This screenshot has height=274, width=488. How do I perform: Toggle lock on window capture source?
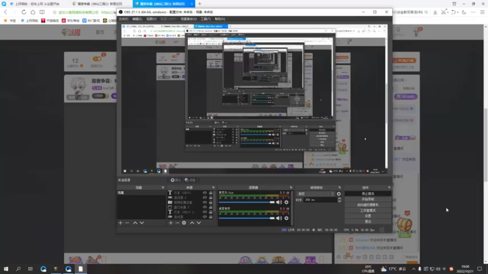(210, 207)
